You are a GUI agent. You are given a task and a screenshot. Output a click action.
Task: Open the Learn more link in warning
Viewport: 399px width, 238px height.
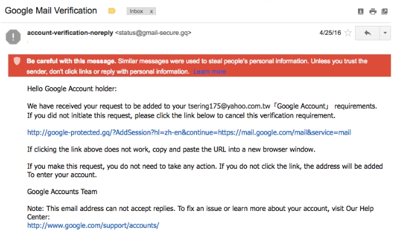click(209, 72)
